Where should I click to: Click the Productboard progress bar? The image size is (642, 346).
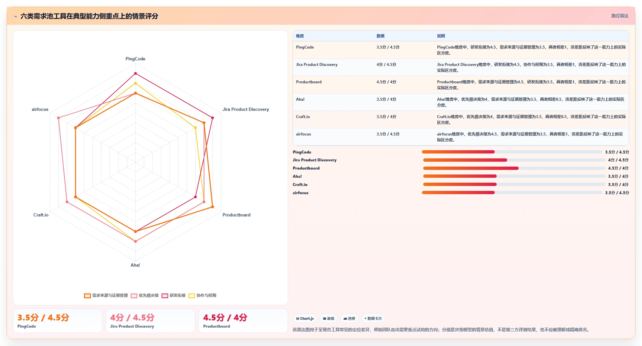tap(514, 168)
